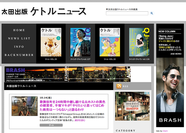Click the ケトル VOL.33 giraffe cover

pyautogui.click(x=51, y=42)
